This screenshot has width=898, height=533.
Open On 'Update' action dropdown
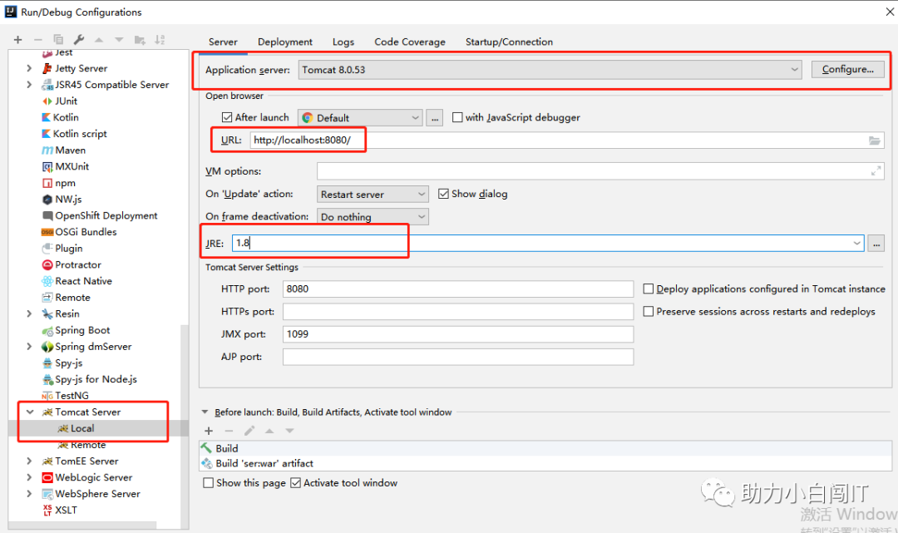click(x=373, y=195)
